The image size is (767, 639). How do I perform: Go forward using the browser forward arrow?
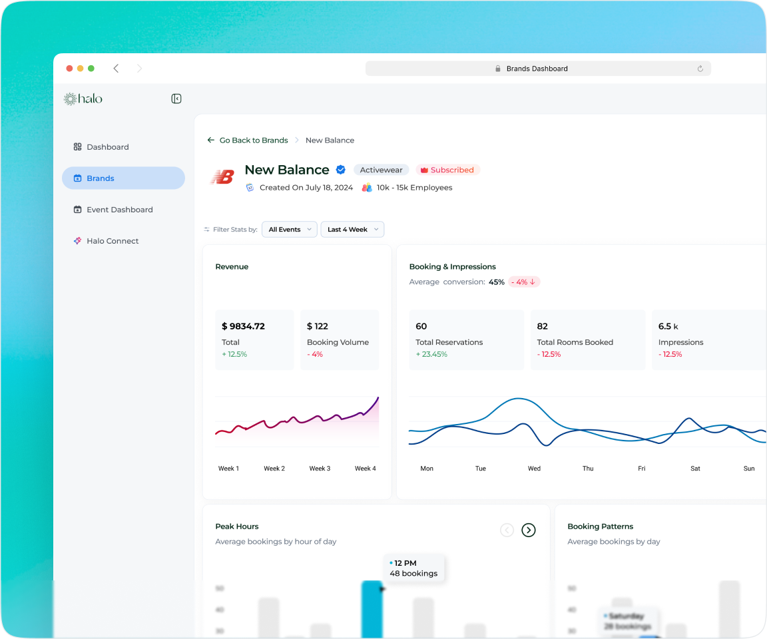(x=139, y=69)
